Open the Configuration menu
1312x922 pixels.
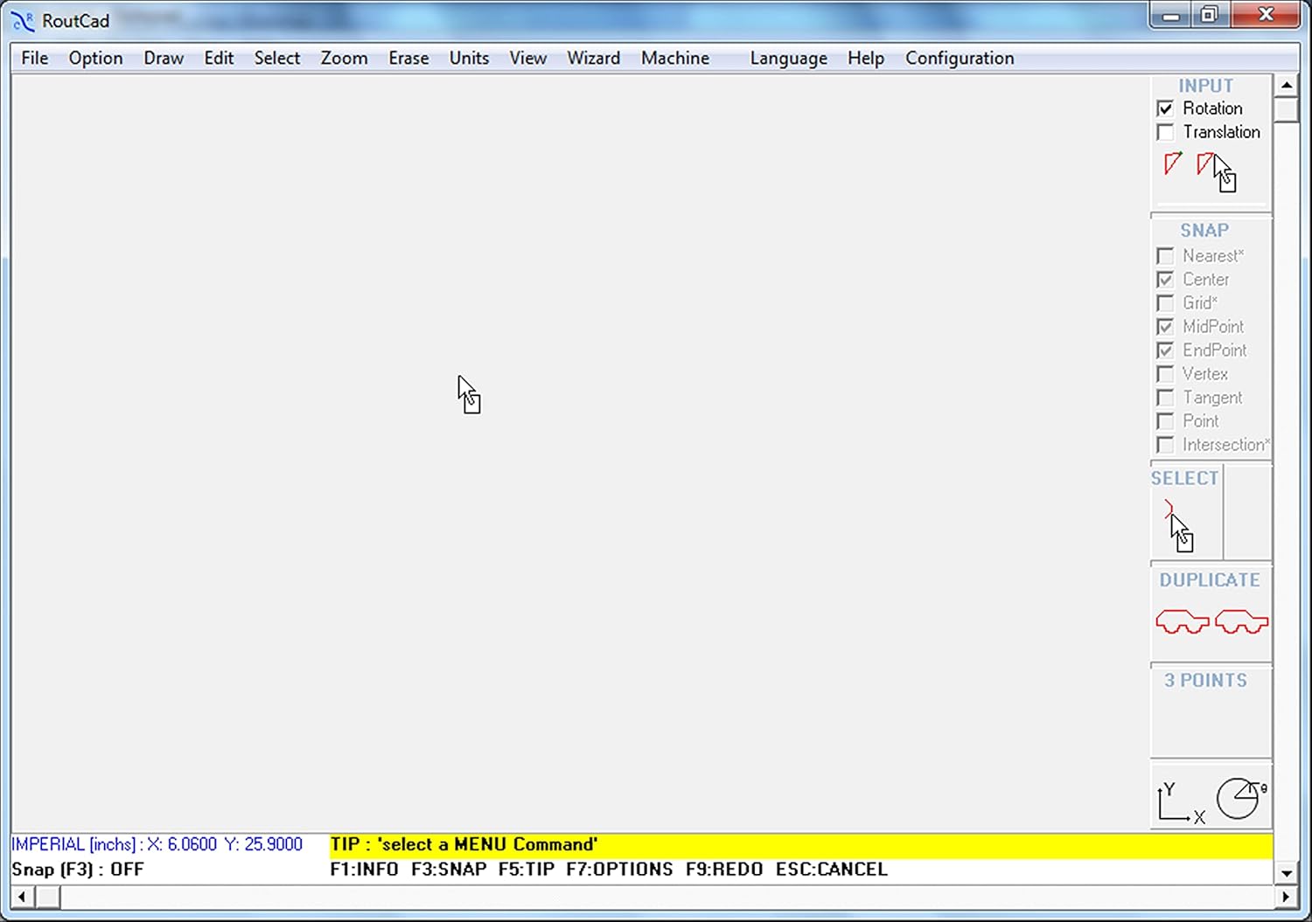point(960,58)
